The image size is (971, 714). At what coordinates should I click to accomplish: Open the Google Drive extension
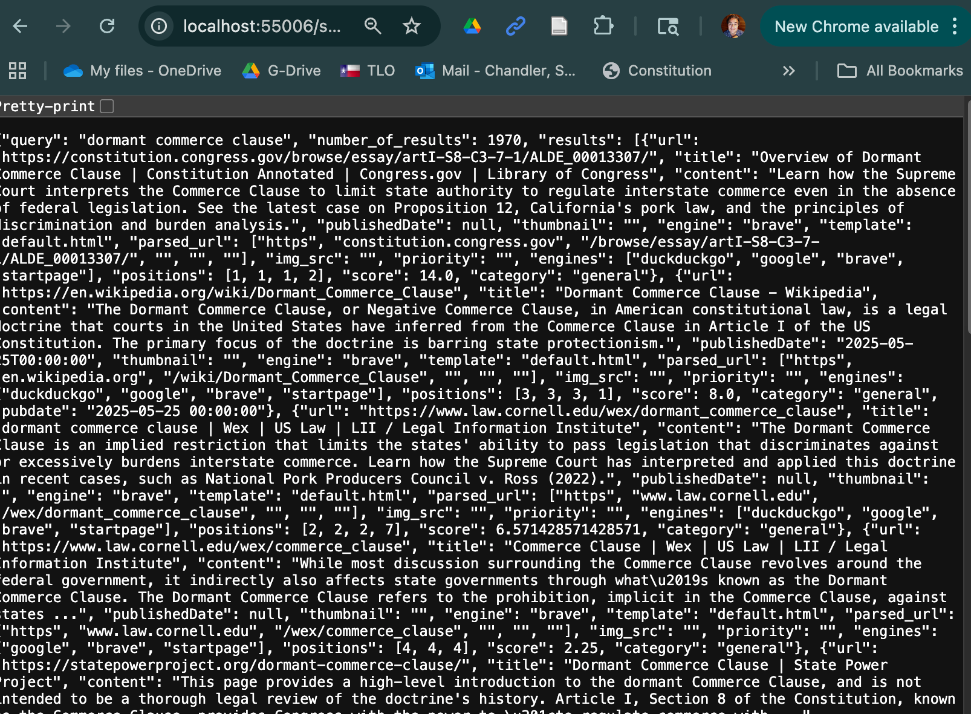[x=472, y=26]
